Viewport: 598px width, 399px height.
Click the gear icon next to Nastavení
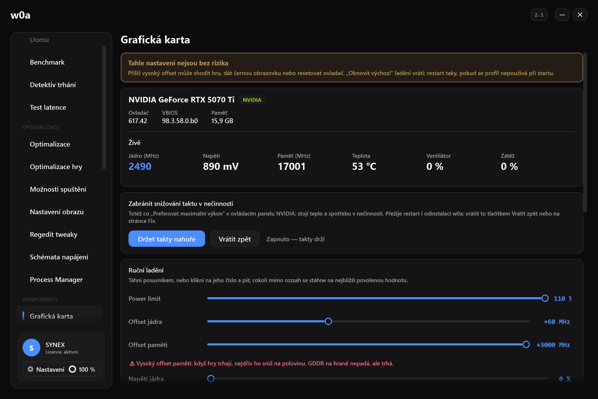pyautogui.click(x=30, y=369)
